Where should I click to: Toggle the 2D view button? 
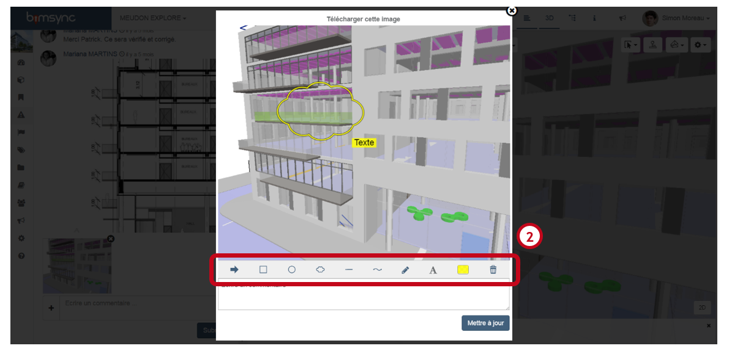(702, 308)
